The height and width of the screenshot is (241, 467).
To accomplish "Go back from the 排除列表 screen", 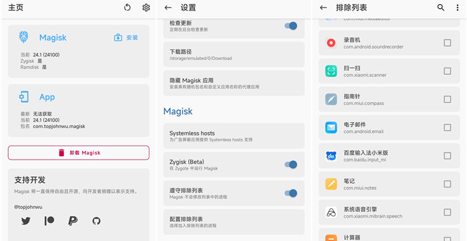I will [x=324, y=7].
